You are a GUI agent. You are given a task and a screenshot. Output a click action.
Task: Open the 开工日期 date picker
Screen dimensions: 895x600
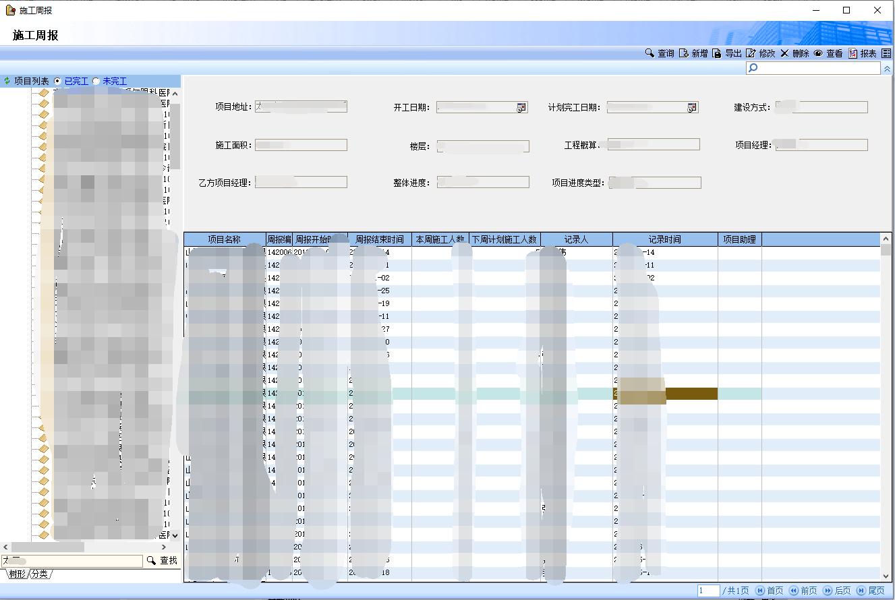[521, 108]
